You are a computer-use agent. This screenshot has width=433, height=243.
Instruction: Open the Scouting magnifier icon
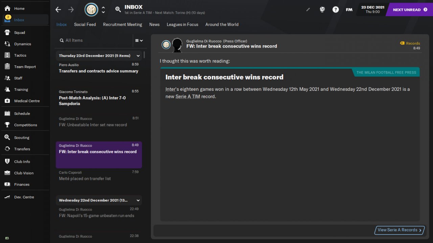click(x=7, y=138)
